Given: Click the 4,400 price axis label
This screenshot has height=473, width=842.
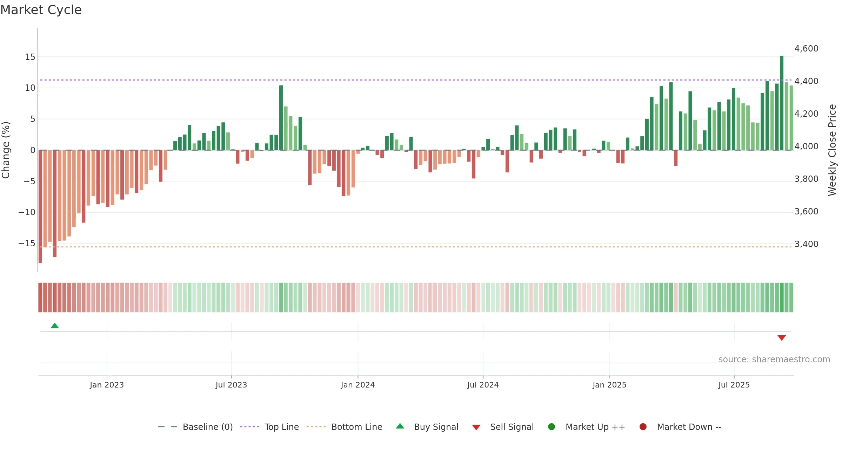Looking at the screenshot, I should (x=806, y=81).
